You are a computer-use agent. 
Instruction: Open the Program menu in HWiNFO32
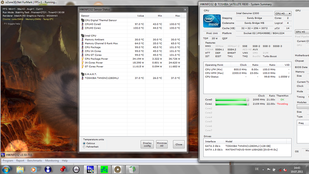coord(8,160)
